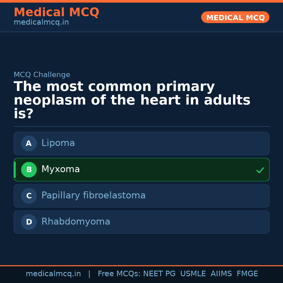Open the medicalmcq.in link in the footer
The height and width of the screenshot is (283, 283).
tap(53, 274)
